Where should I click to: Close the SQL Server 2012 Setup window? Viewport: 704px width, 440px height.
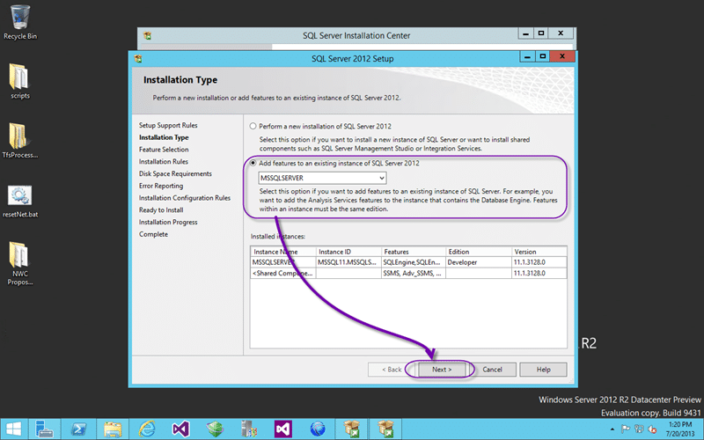click(562, 56)
